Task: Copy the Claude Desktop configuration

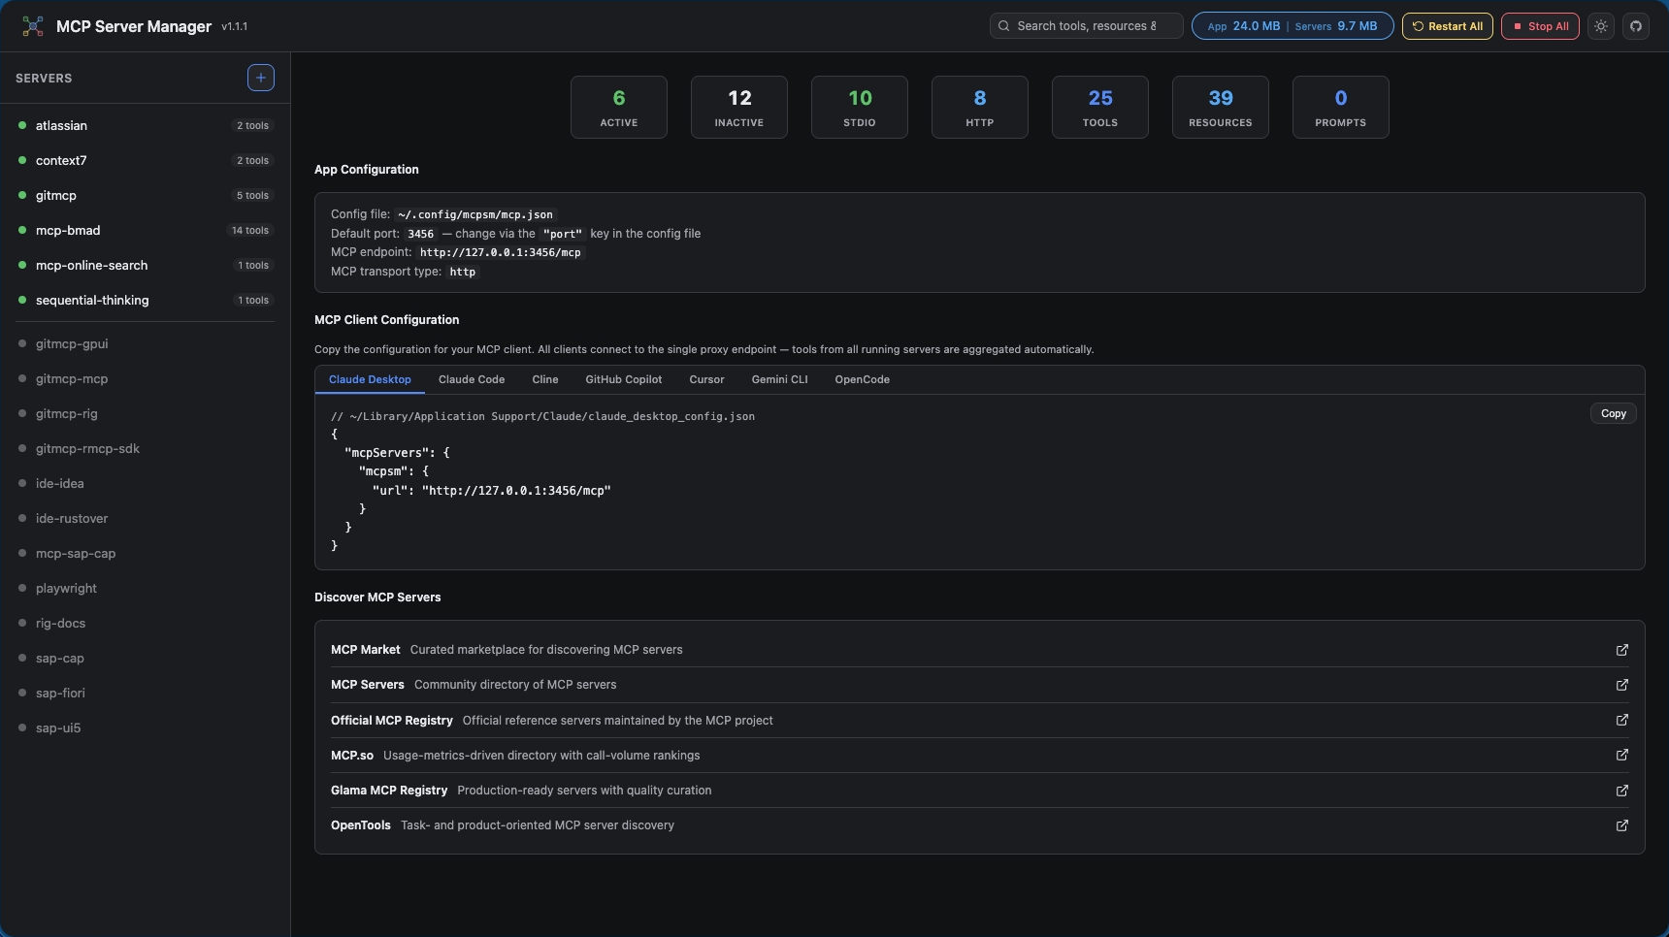Action: pyautogui.click(x=1612, y=413)
